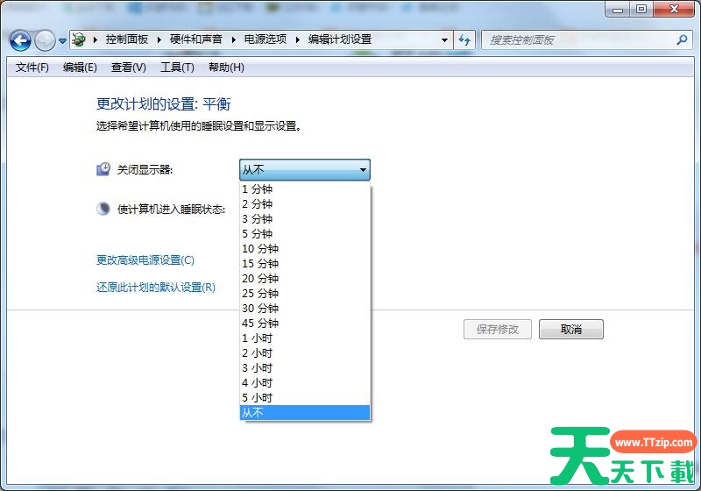701x491 pixels.
Task: Select 2 小时 in the list
Action: [305, 353]
